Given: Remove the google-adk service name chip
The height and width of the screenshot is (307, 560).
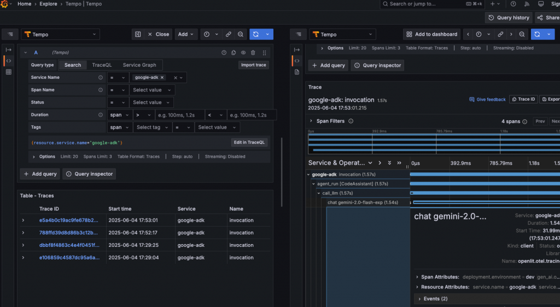Looking at the screenshot, I should 162,78.
